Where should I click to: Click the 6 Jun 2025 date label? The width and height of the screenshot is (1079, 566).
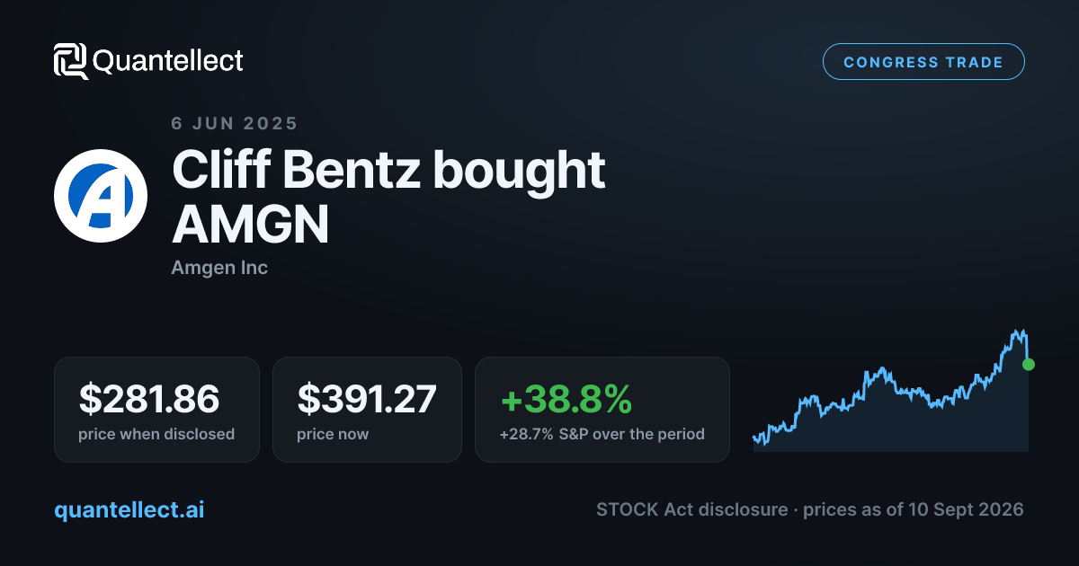tap(235, 123)
